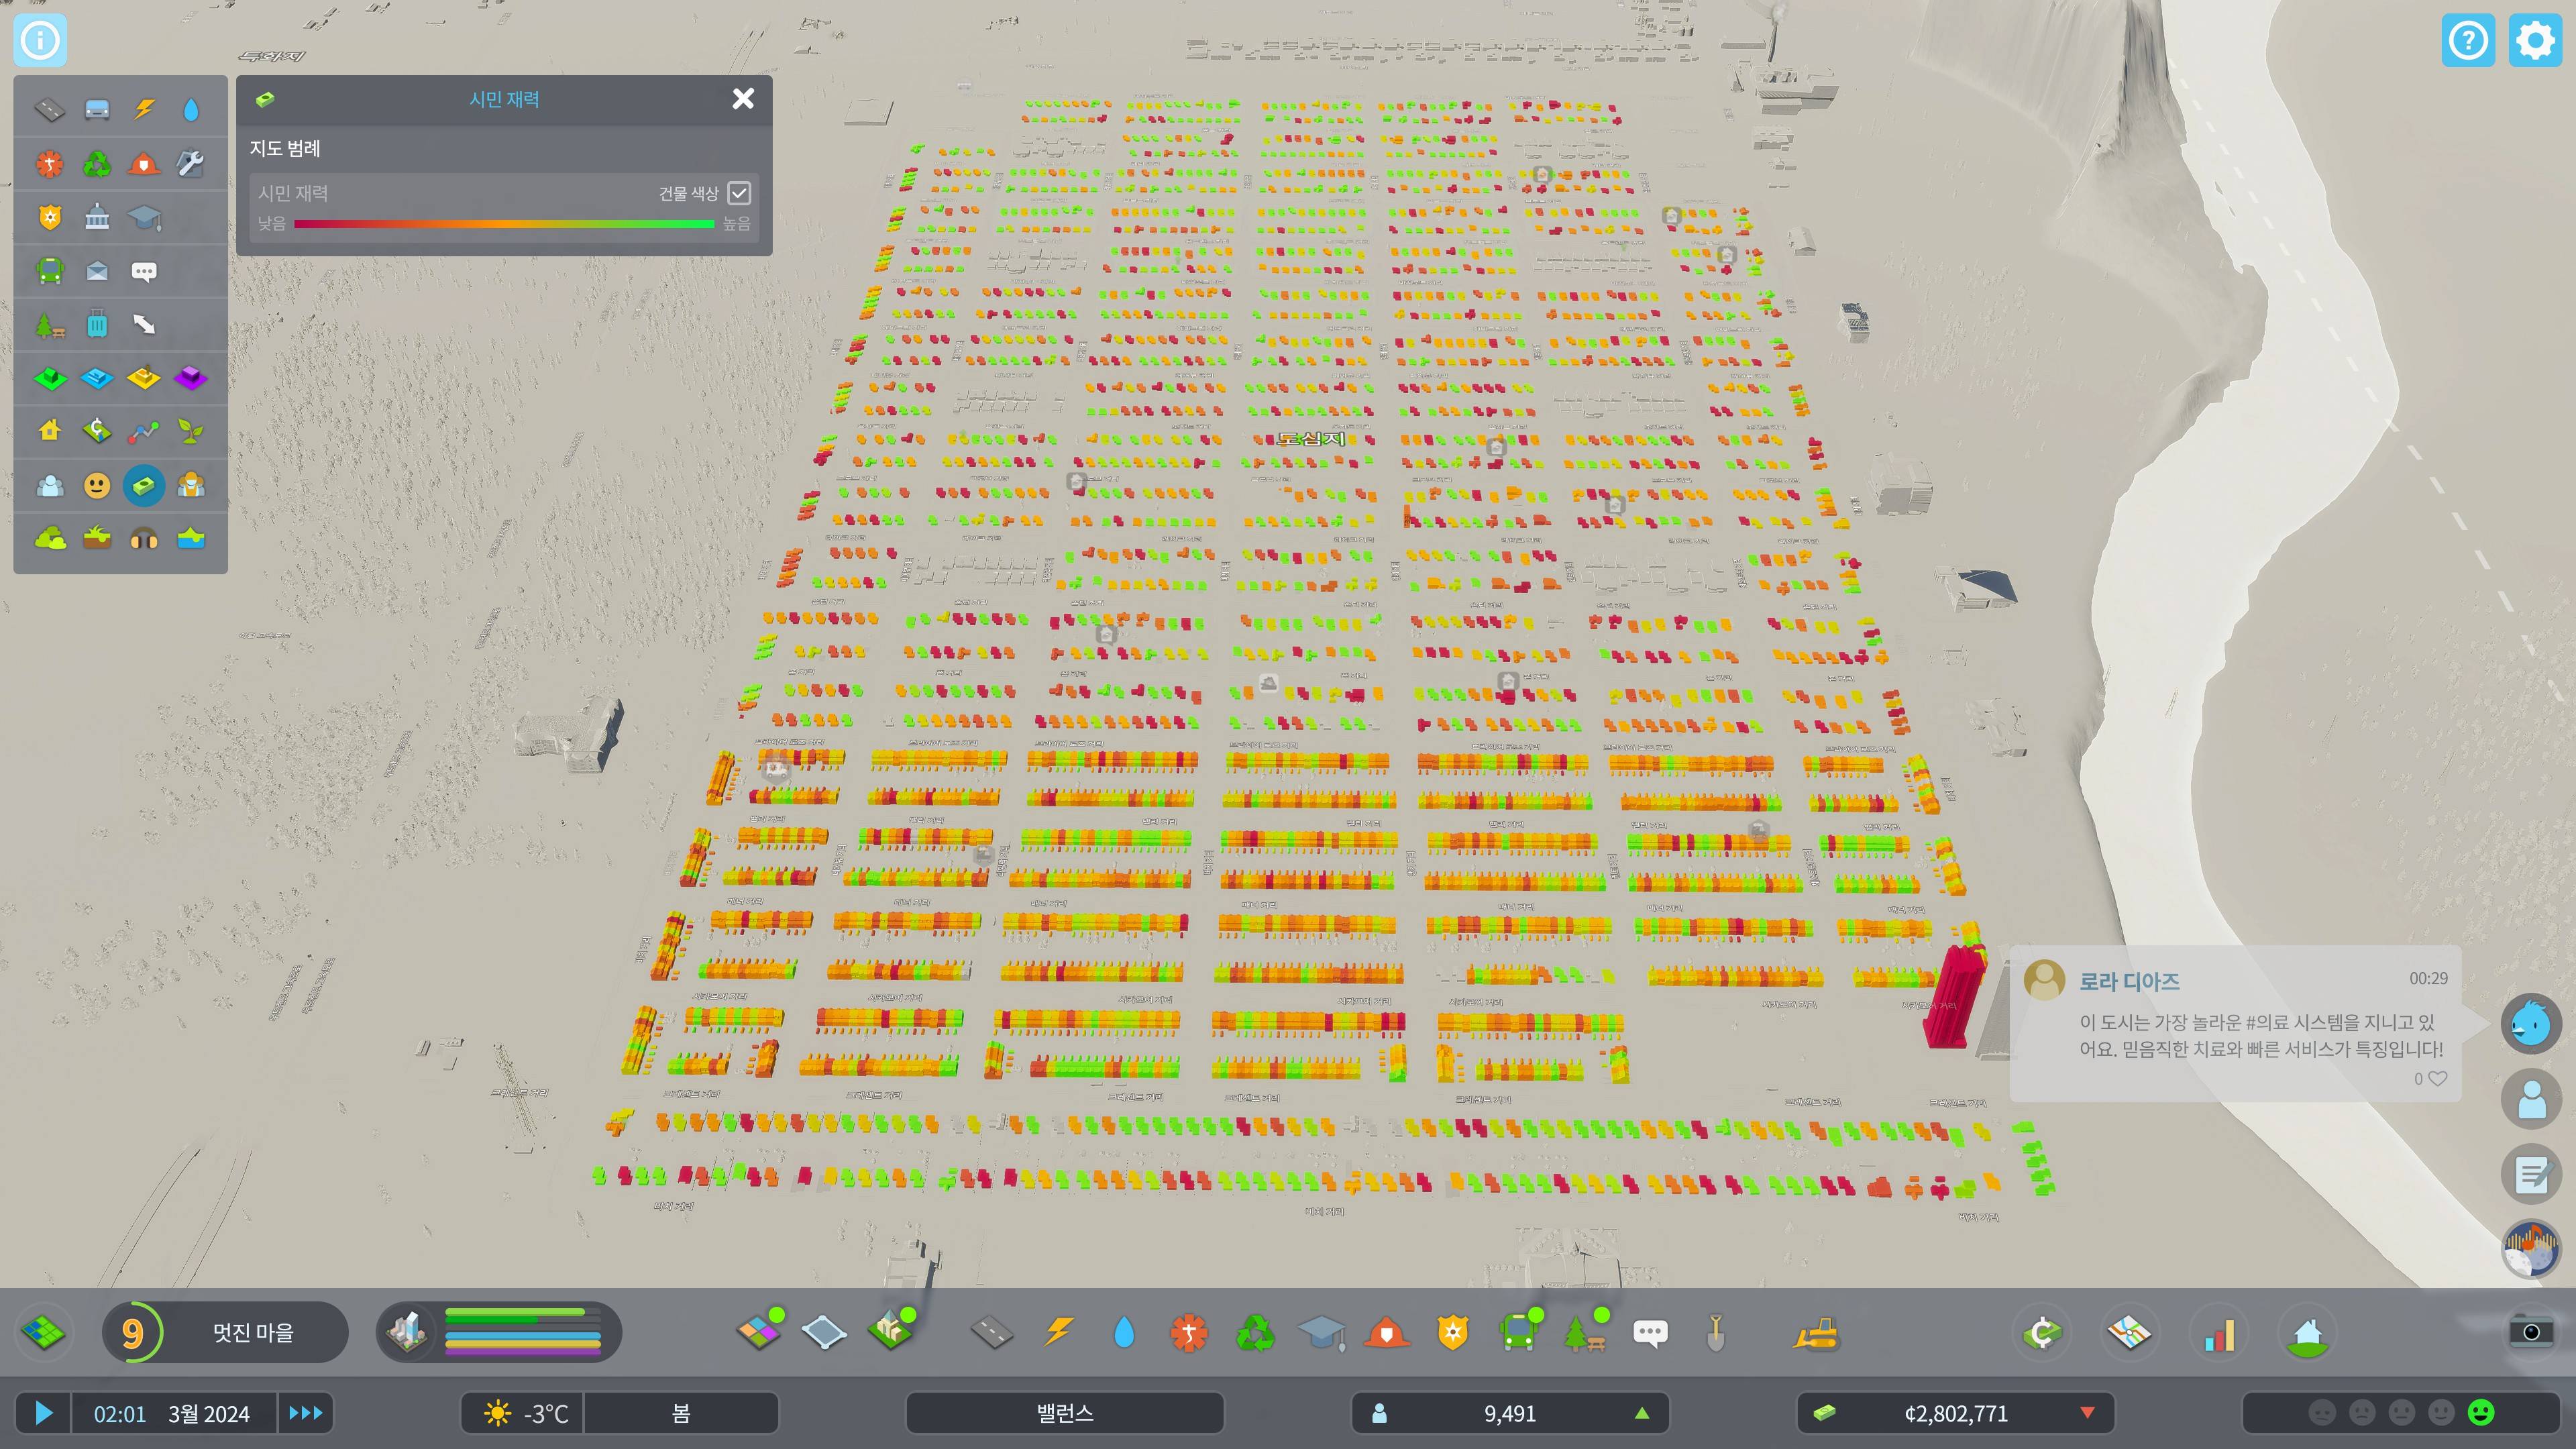The image size is (2576, 1449).
Task: Toggle the 건물 색상 checkbox
Action: [x=739, y=193]
